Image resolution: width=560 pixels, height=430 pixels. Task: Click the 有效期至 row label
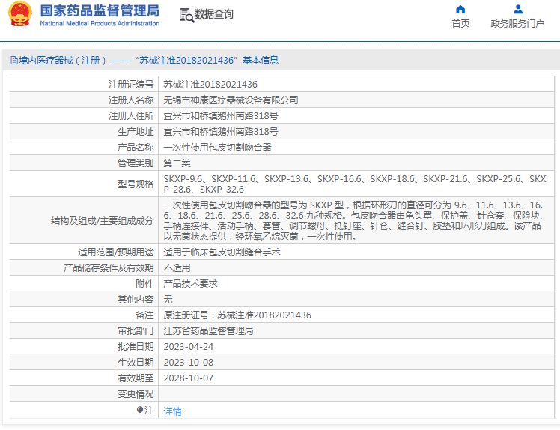click(136, 378)
